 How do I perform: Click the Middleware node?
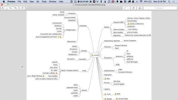pos(73,54)
